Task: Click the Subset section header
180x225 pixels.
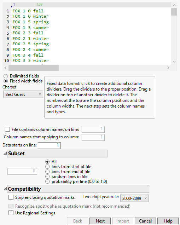Action: tap(57, 154)
